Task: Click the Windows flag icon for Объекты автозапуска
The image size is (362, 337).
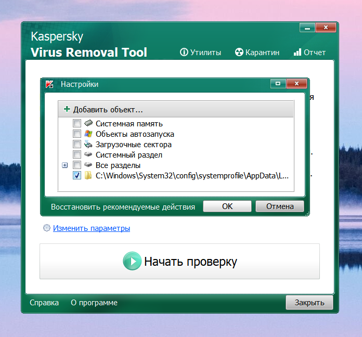Action: point(88,134)
